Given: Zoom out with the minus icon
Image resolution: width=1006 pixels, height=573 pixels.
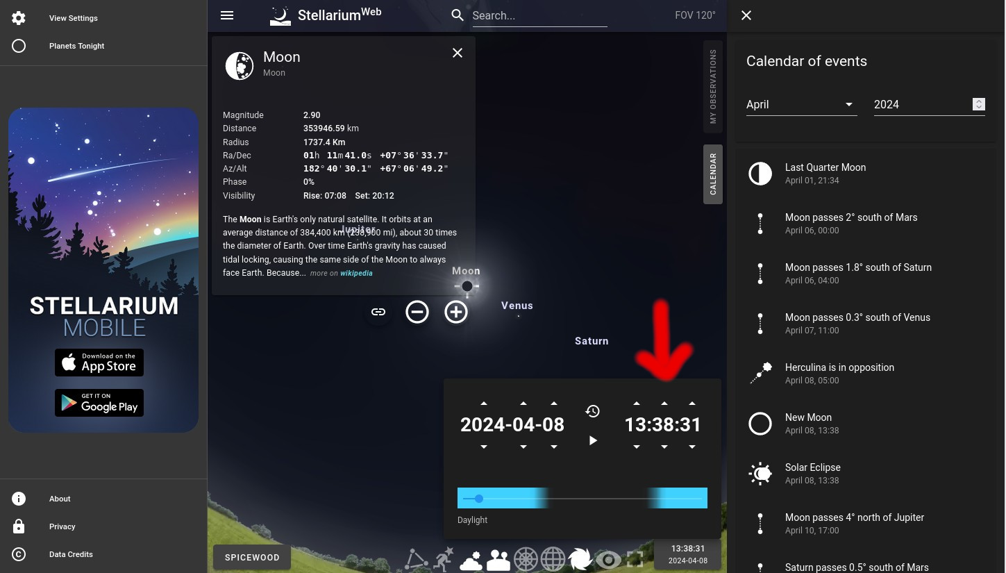Looking at the screenshot, I should (x=417, y=312).
